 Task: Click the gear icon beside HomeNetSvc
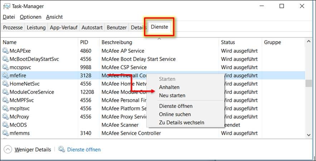tap(5, 84)
